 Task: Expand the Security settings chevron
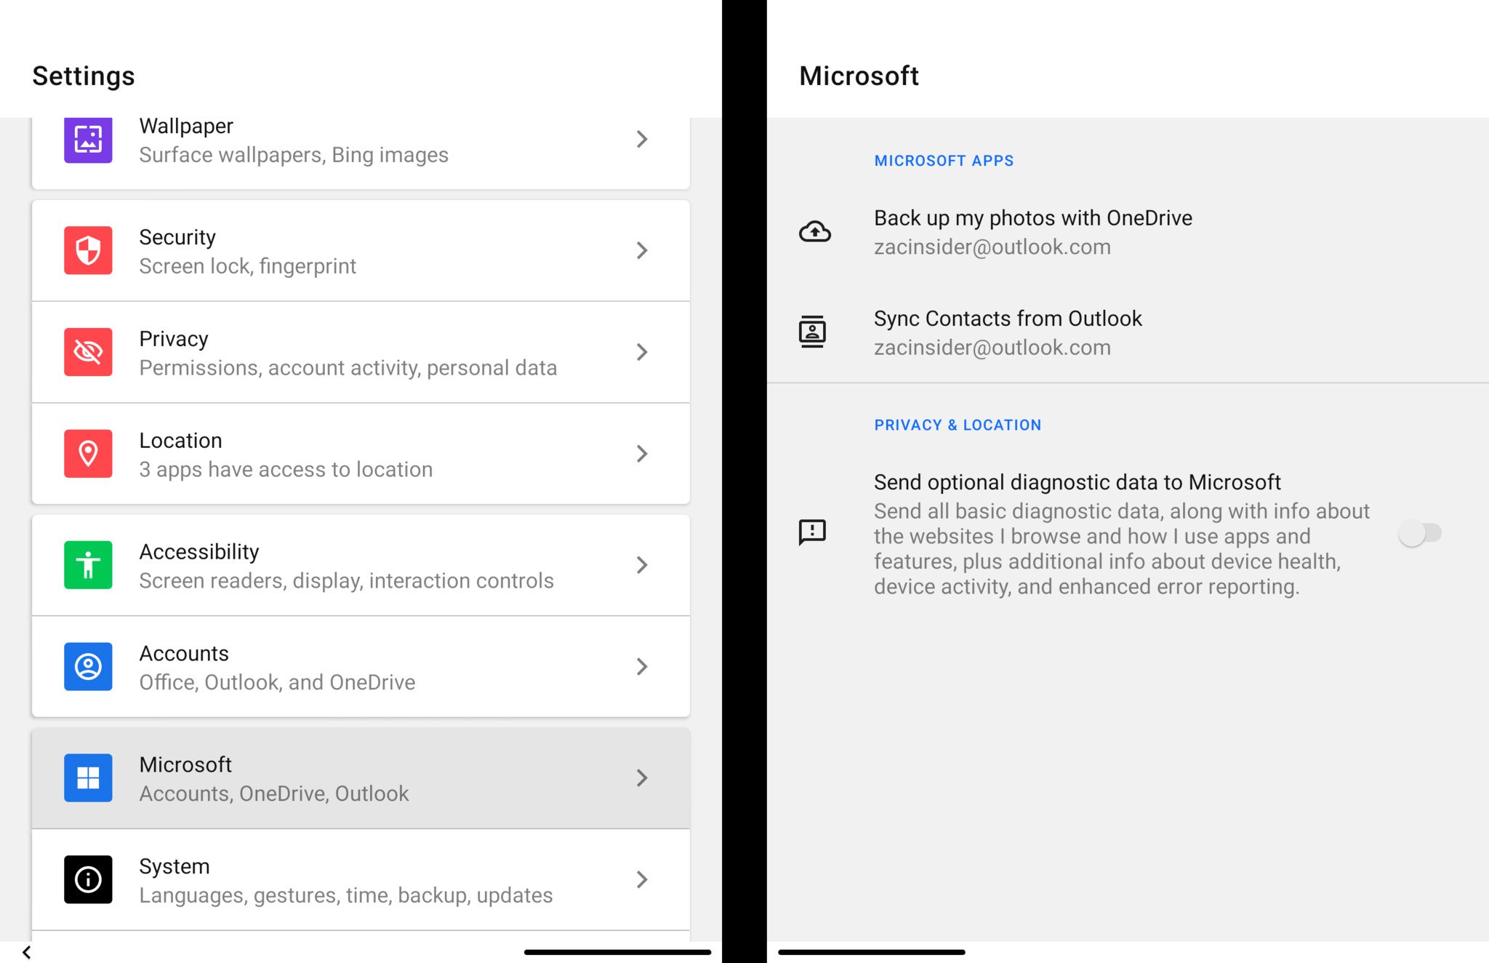[x=643, y=251]
